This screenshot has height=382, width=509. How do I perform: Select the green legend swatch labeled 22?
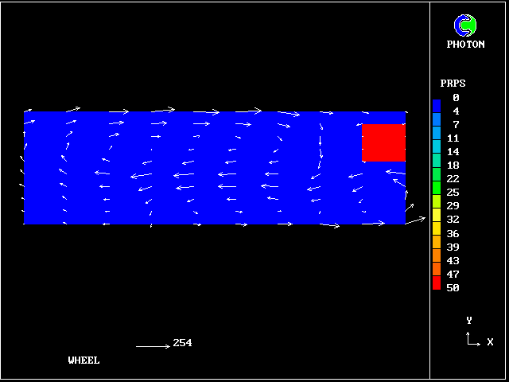tap(437, 178)
